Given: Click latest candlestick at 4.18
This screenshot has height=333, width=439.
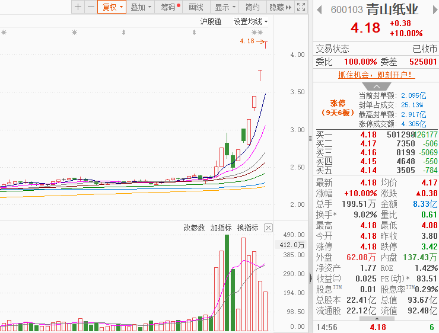Looking at the screenshot, I should [265, 44].
